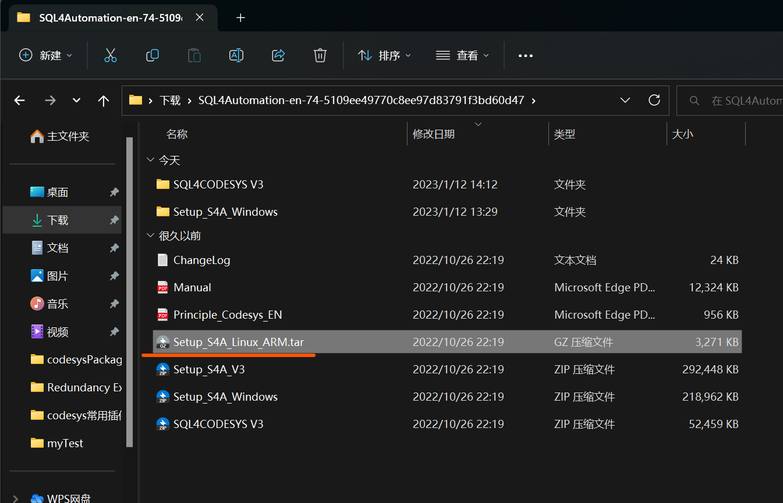Refresh the current folder view

click(x=654, y=100)
